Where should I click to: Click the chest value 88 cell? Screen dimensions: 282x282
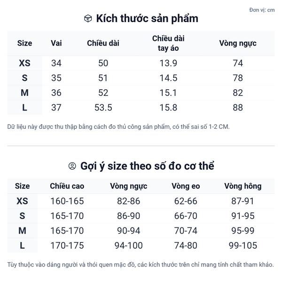pyautogui.click(x=238, y=108)
